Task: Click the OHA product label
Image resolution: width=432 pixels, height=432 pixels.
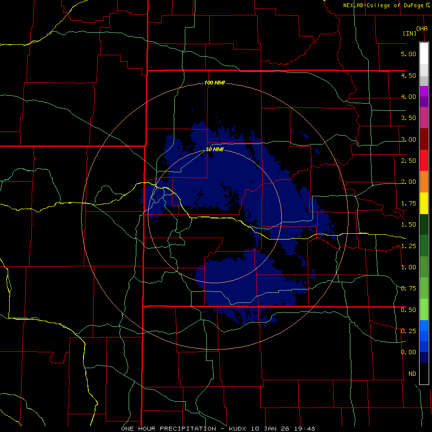Action: pyautogui.click(x=422, y=28)
